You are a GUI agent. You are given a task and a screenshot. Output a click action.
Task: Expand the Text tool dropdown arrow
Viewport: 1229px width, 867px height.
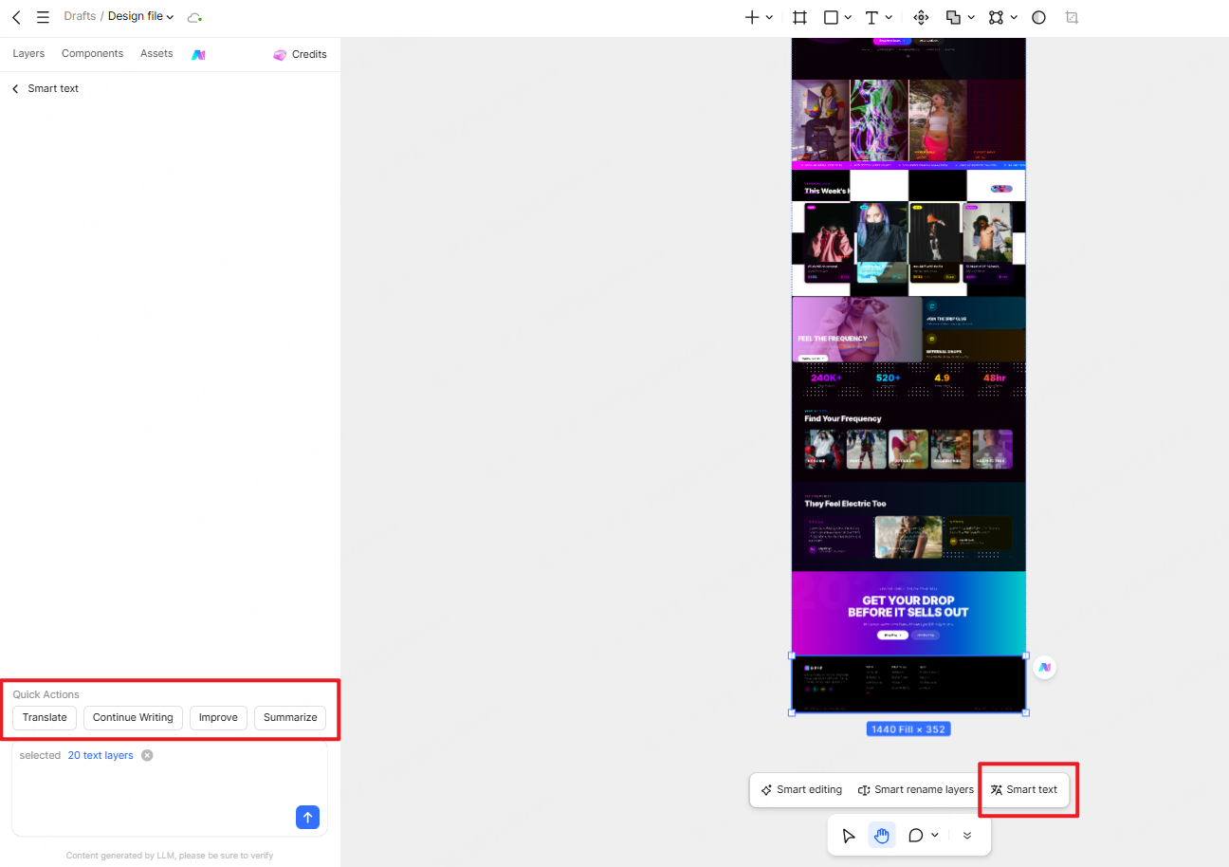(x=889, y=17)
